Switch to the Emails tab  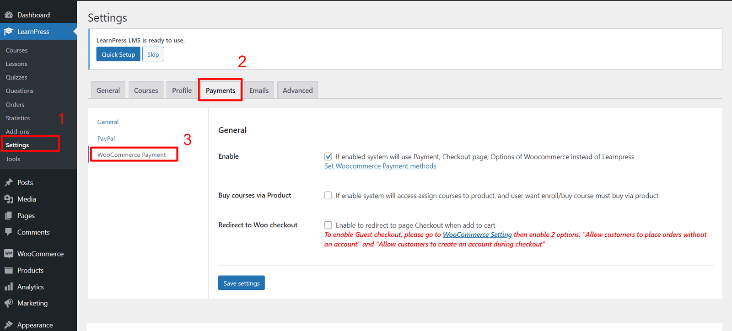coord(259,91)
